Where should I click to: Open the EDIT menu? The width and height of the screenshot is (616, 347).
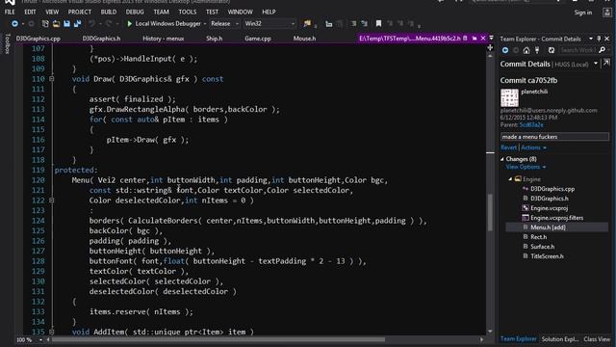tap(30, 13)
